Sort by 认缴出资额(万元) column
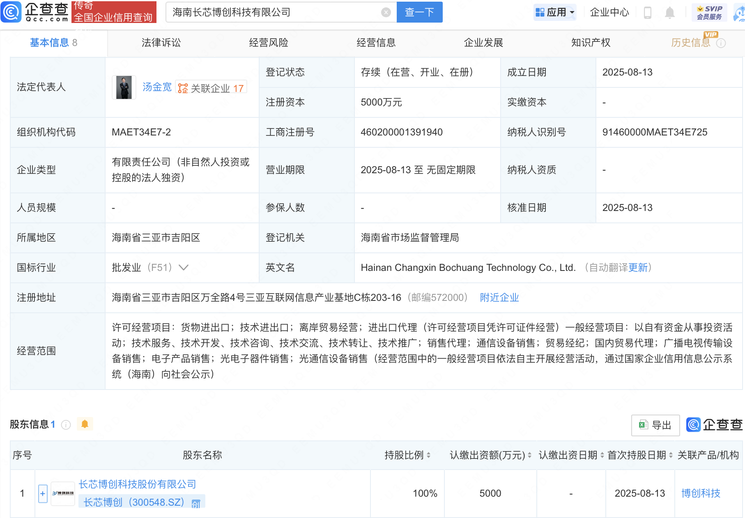745x518 pixels. click(529, 455)
